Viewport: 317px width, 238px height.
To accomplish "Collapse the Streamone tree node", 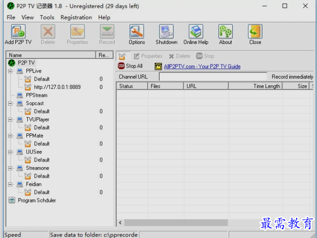I will [10, 168].
